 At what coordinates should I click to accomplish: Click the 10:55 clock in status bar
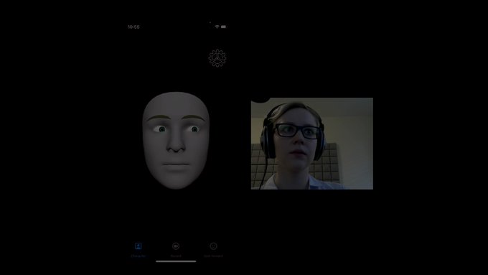tap(133, 27)
